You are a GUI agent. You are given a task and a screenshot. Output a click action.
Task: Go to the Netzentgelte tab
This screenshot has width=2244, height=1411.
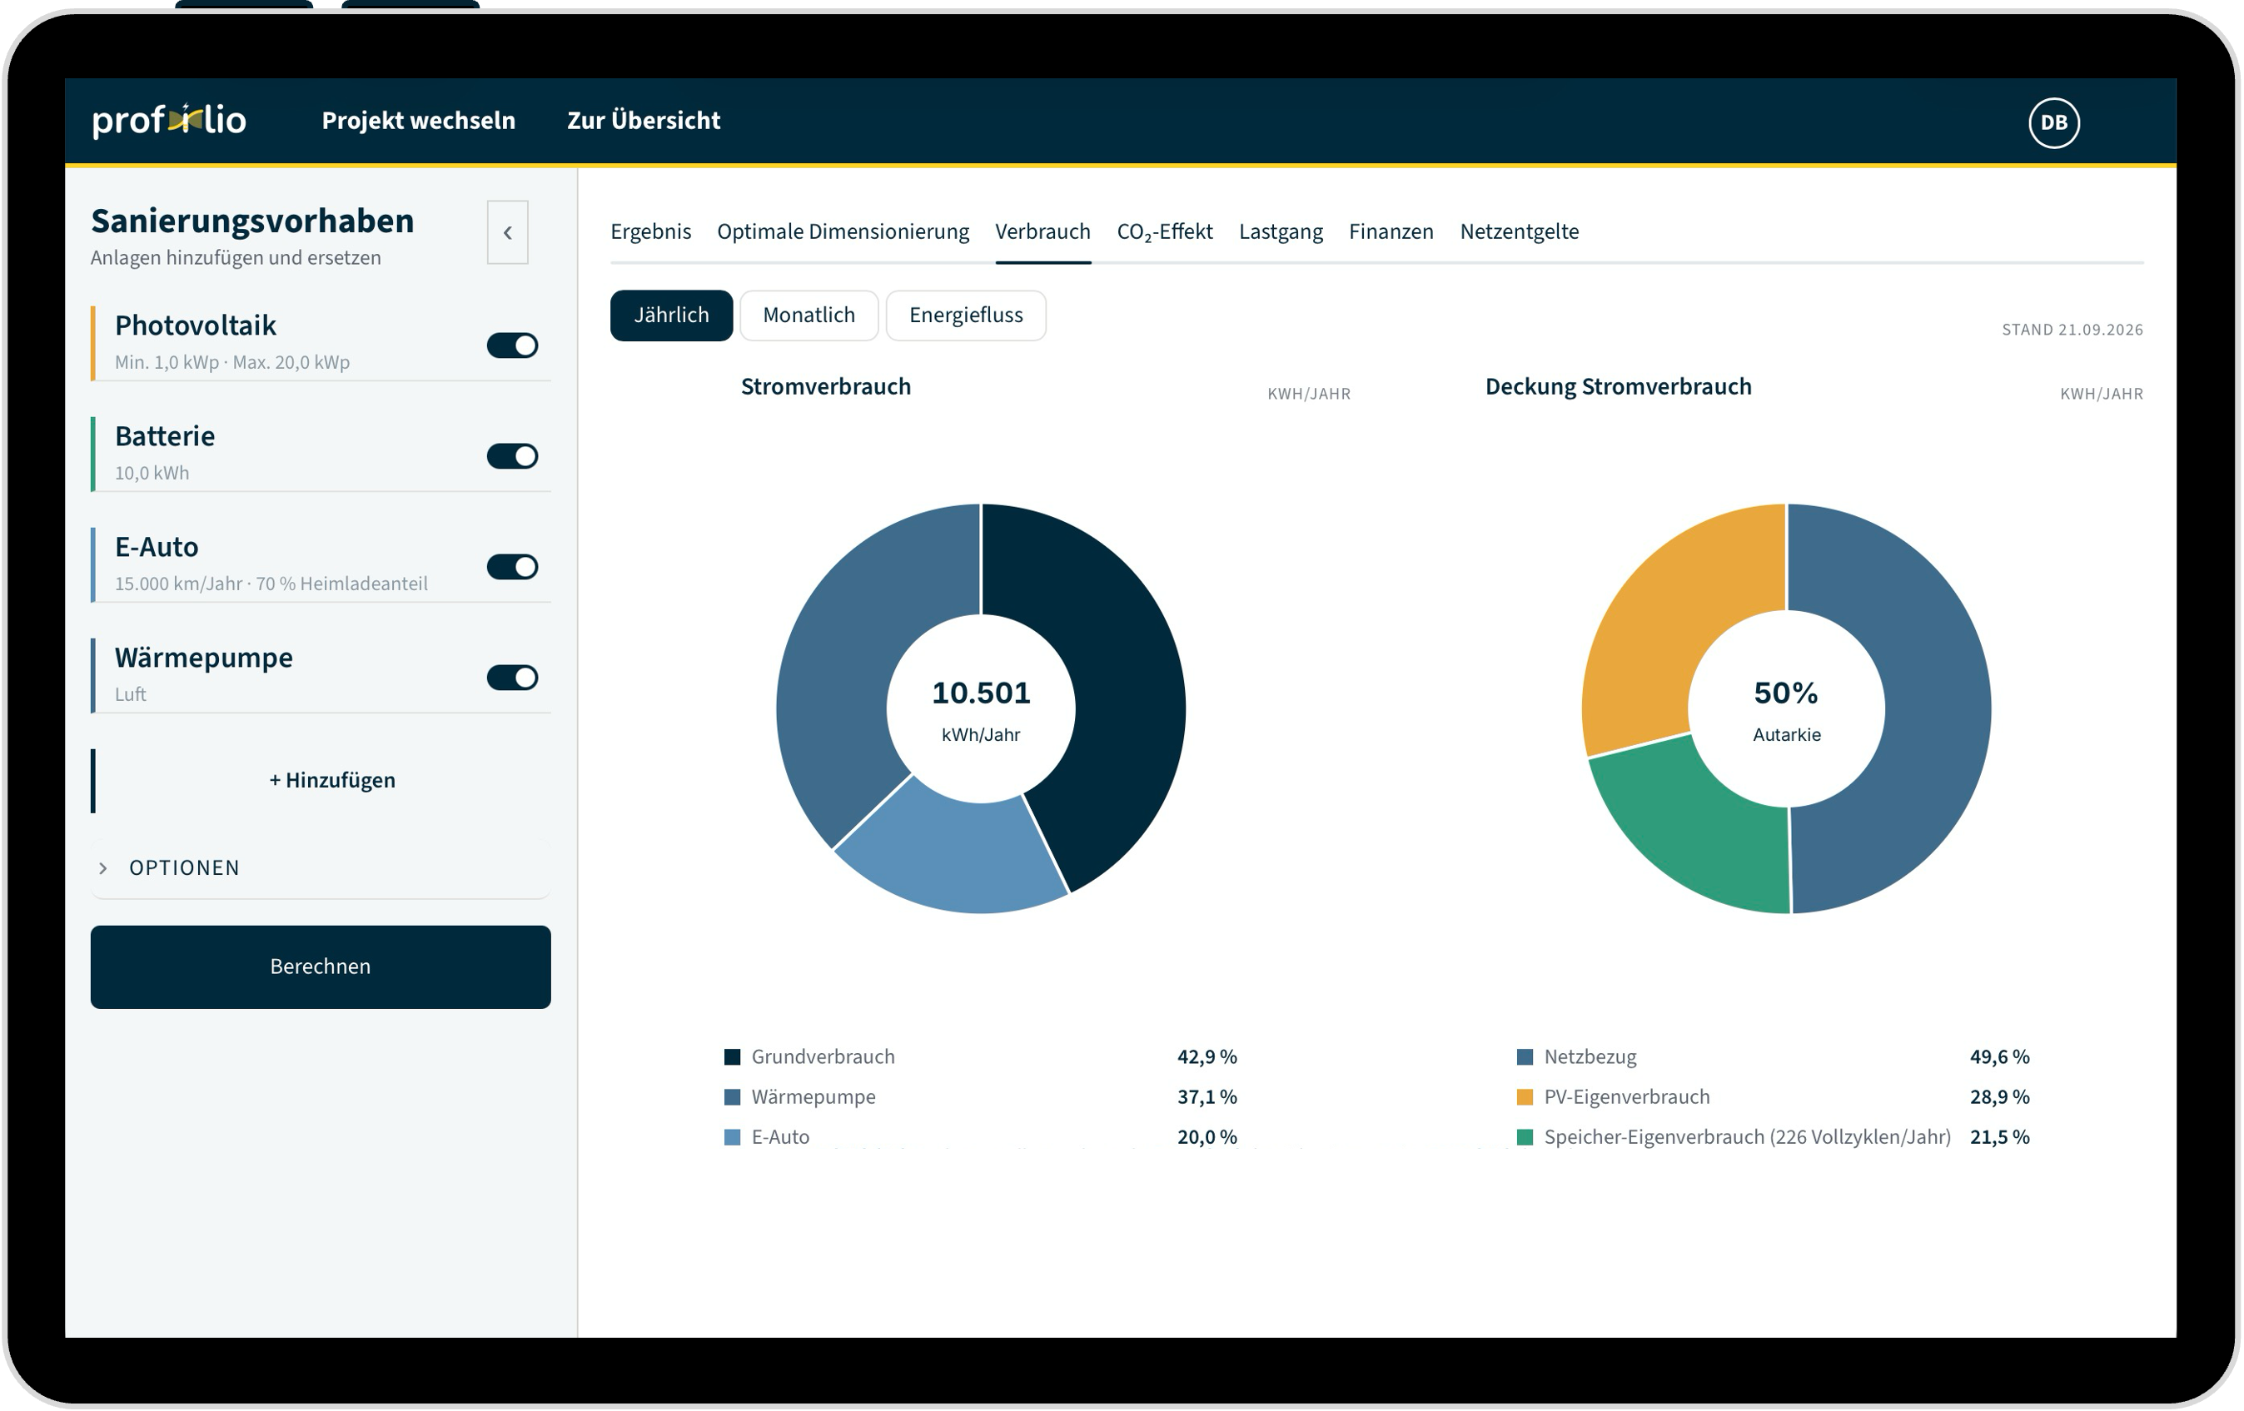(1519, 231)
